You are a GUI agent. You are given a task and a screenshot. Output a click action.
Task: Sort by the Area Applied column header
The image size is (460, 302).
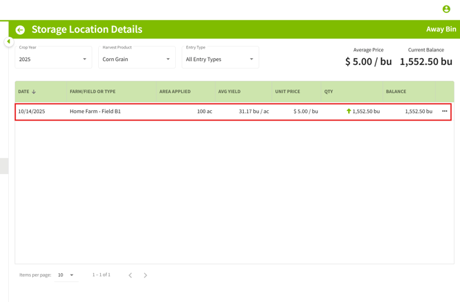(x=175, y=92)
